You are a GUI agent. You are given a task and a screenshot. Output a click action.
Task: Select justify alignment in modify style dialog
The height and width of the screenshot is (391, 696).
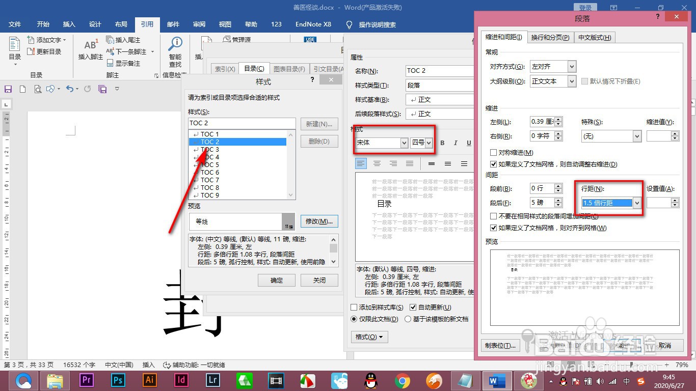coord(410,163)
